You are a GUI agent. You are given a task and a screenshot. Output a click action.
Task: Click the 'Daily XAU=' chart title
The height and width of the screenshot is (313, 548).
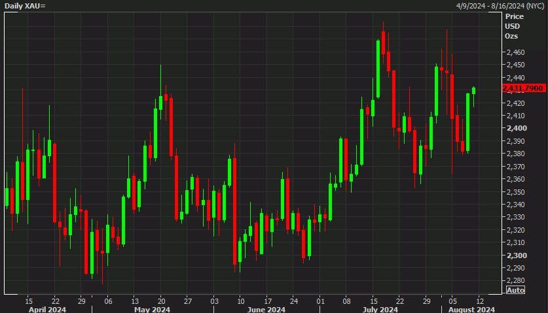pyautogui.click(x=25, y=6)
